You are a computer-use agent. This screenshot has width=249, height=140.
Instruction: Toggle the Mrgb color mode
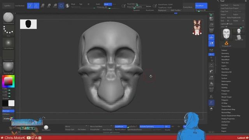(x=73, y=4)
